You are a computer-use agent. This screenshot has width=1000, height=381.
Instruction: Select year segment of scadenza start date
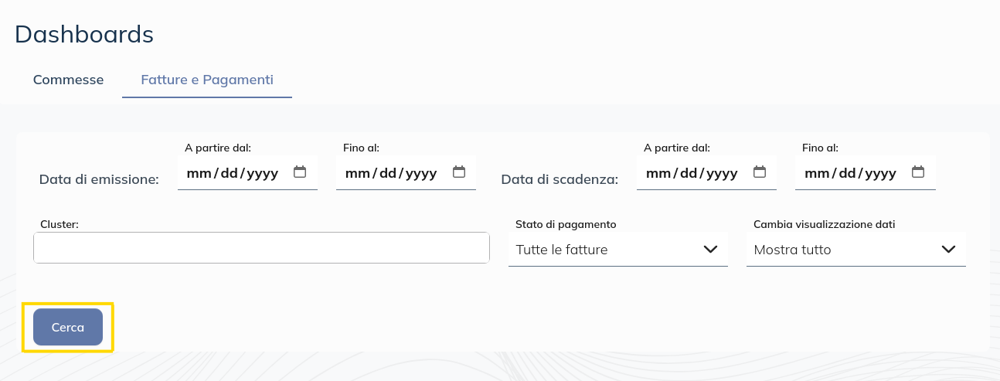coord(722,173)
